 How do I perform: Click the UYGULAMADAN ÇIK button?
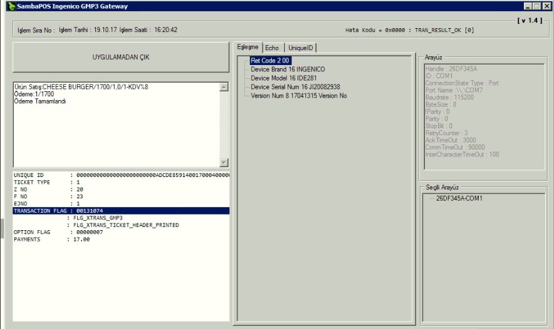pyautogui.click(x=121, y=58)
